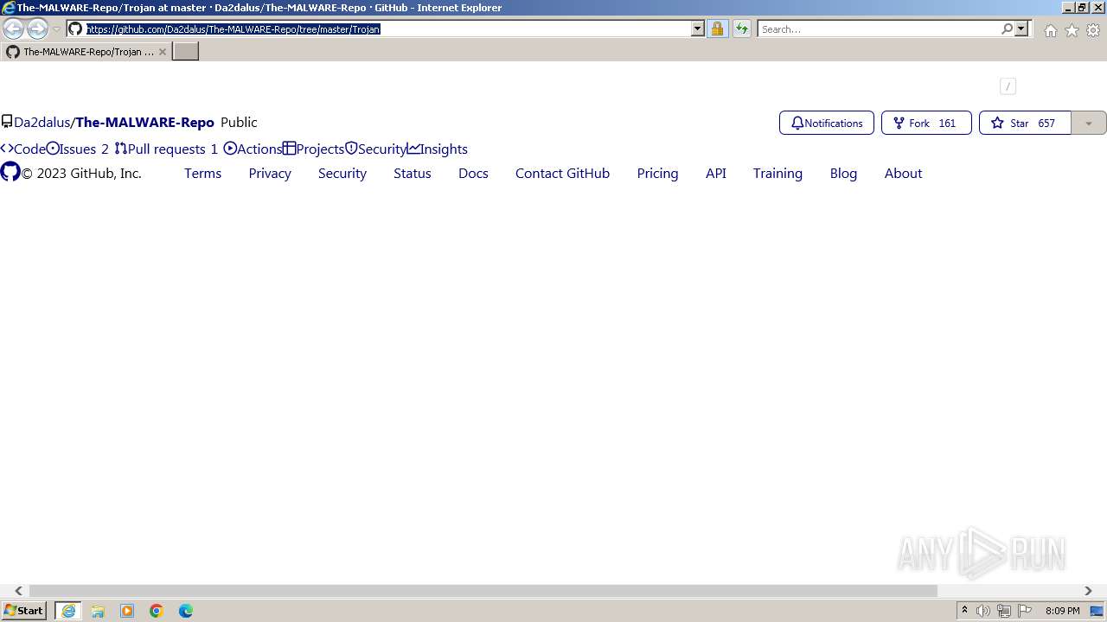The width and height of the screenshot is (1107, 622).
Task: Show hidden tray icons arrow
Action: [964, 611]
